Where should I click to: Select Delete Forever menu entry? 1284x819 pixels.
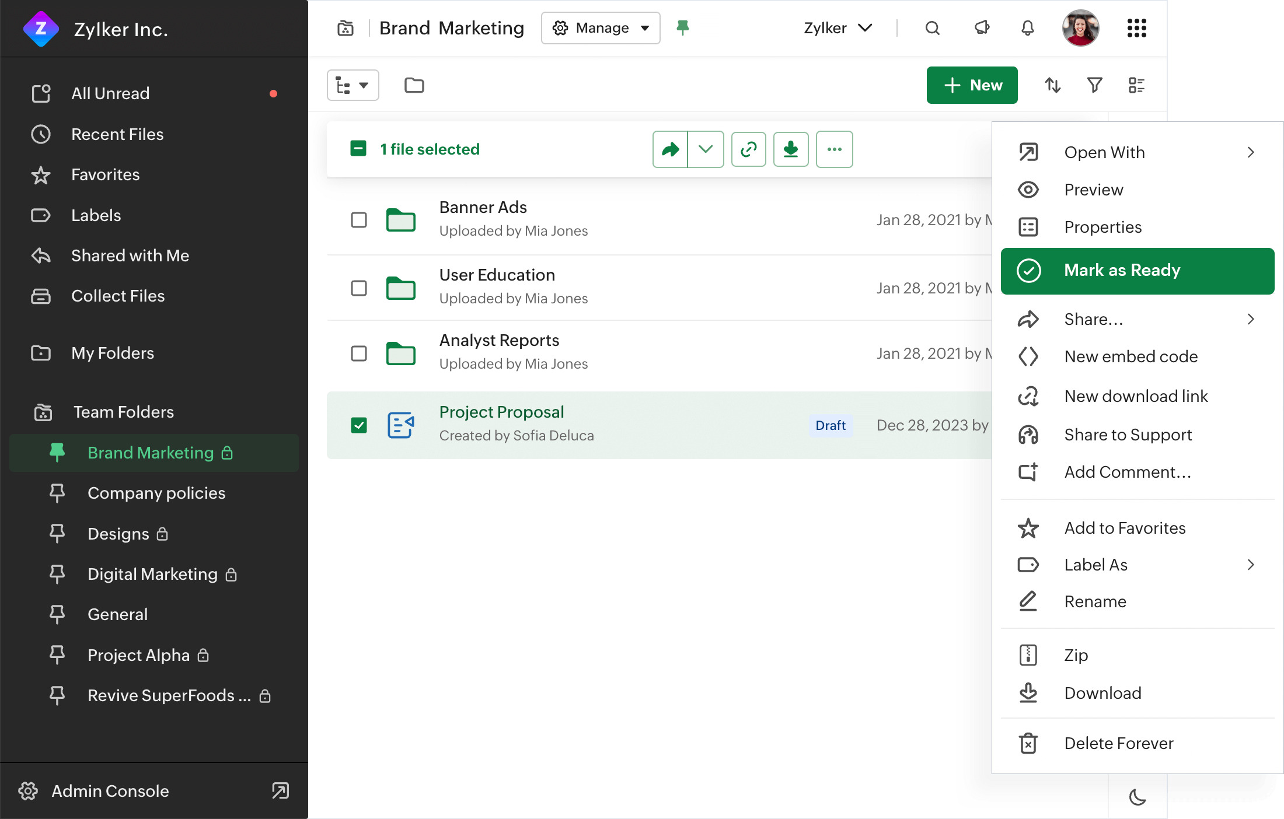click(x=1118, y=743)
